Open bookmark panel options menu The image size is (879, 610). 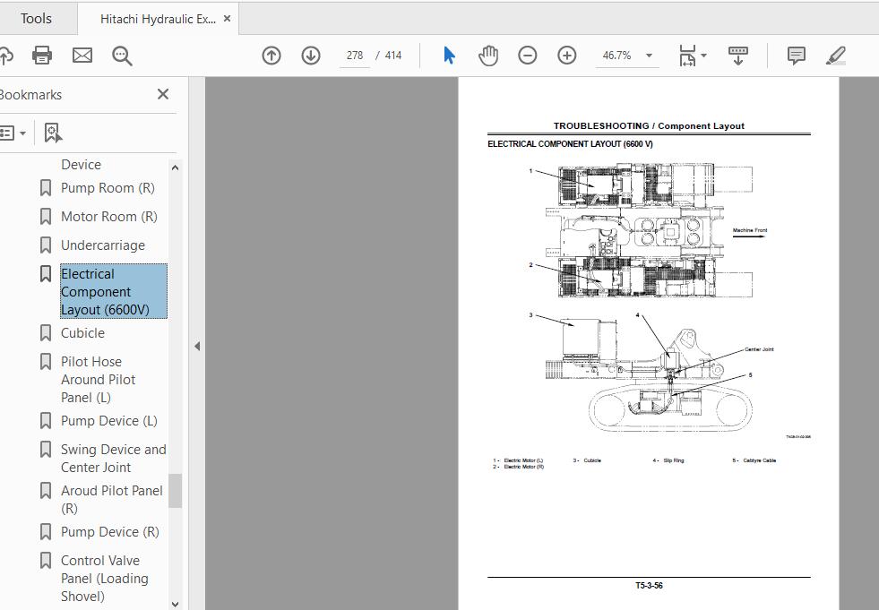point(13,132)
